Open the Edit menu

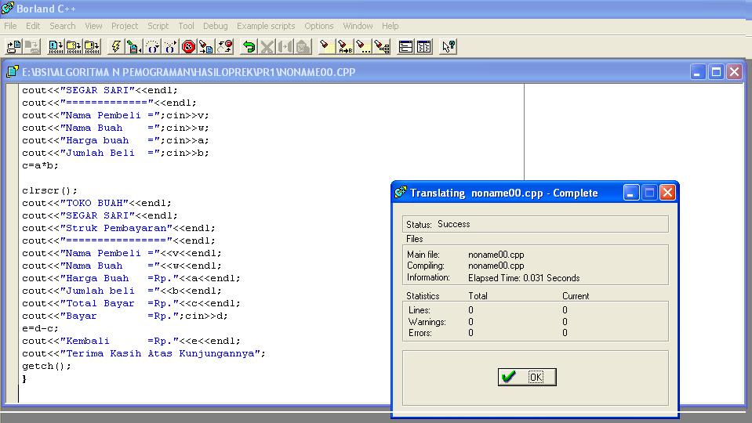point(33,26)
